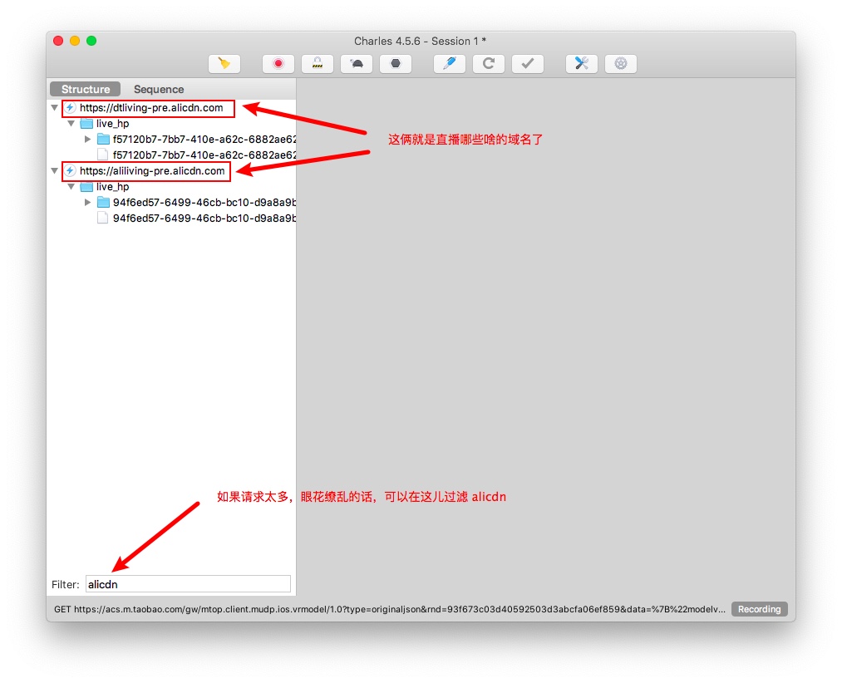Toggle recording with the red record button
Screen dimensions: 842x683
coord(278,63)
